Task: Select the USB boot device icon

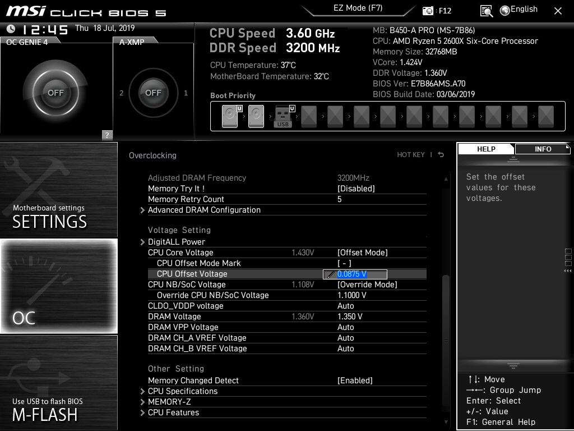Action: tap(284, 116)
